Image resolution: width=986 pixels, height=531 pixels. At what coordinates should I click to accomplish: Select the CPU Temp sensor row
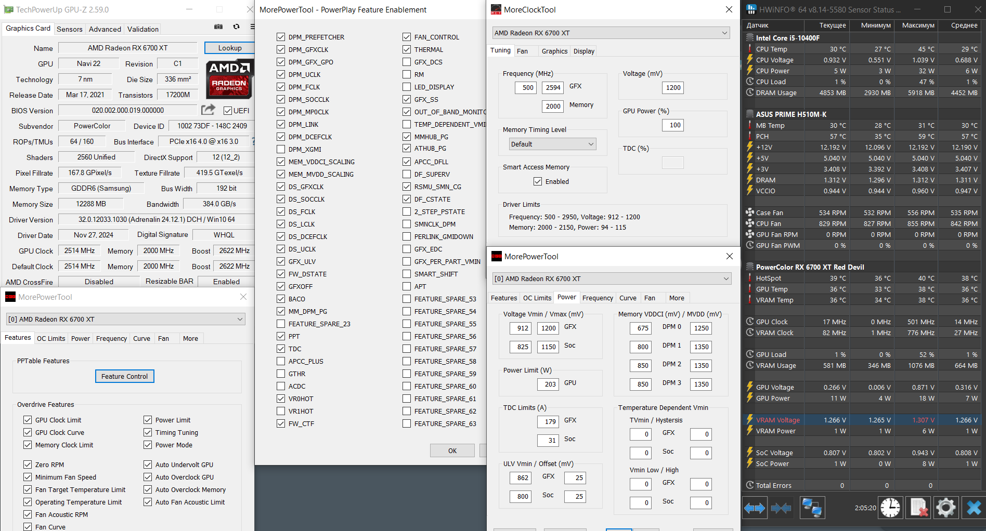click(863, 49)
